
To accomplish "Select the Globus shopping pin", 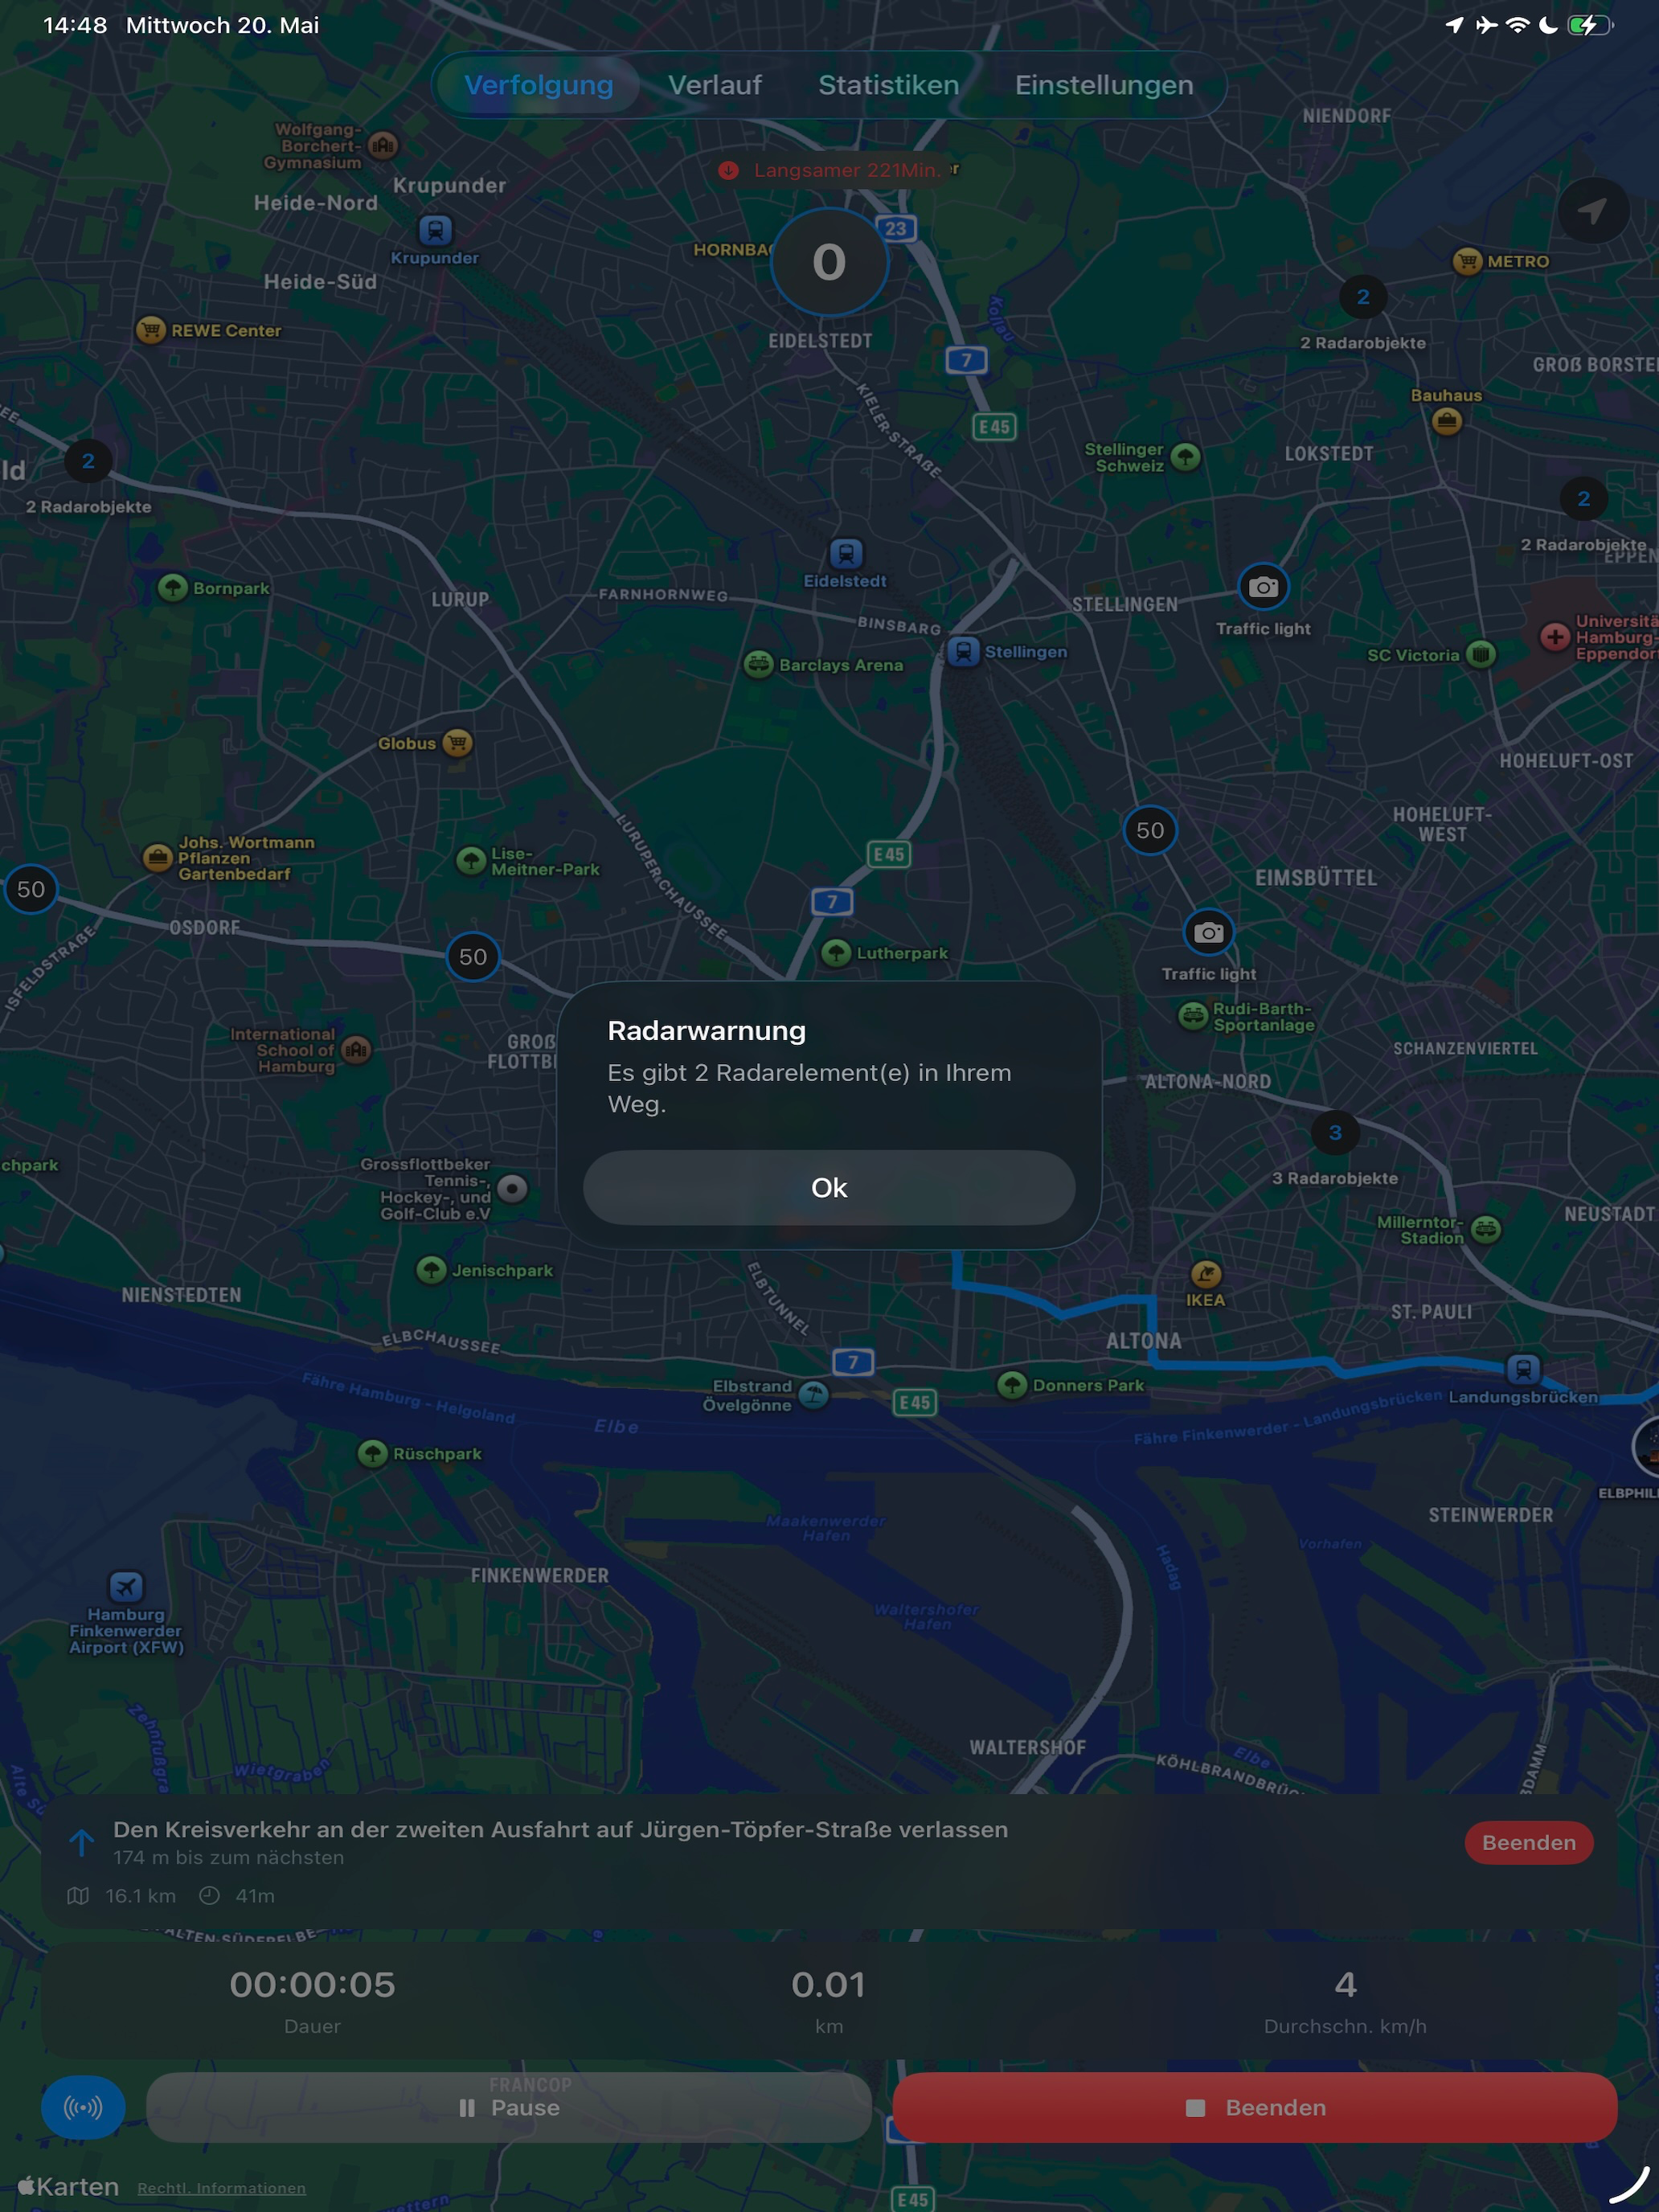I will (457, 743).
